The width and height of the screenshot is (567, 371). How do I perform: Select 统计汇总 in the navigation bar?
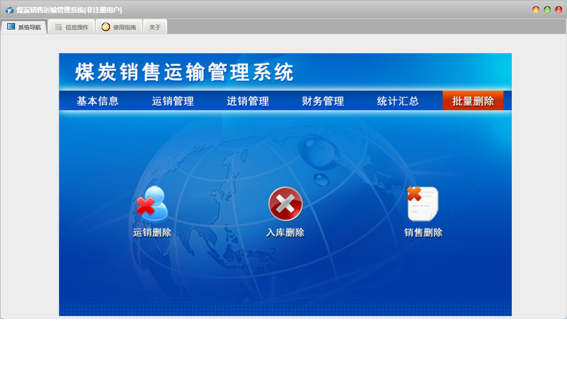[x=398, y=101]
